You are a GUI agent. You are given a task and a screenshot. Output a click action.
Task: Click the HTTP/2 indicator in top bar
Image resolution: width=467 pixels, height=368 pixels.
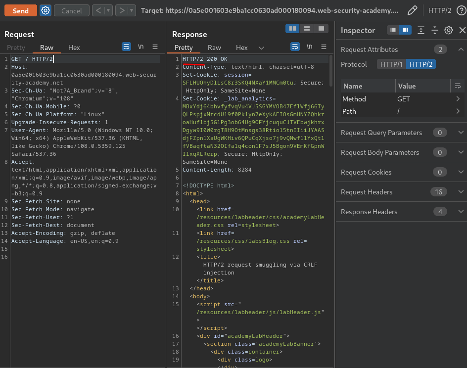440,11
